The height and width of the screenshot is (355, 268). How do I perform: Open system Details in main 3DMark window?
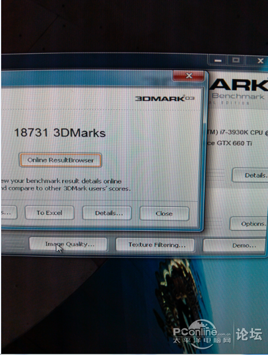click(250, 175)
